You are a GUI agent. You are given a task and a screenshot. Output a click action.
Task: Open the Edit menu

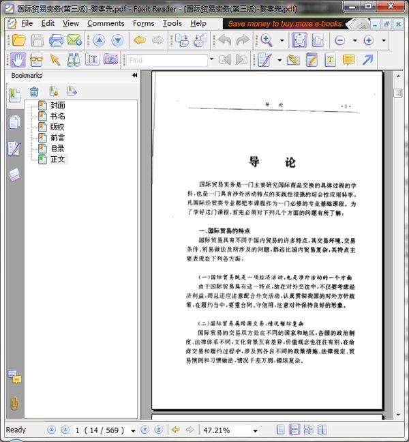click(48, 23)
